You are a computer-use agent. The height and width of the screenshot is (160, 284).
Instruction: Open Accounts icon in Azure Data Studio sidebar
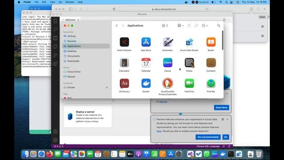[x=55, y=132]
